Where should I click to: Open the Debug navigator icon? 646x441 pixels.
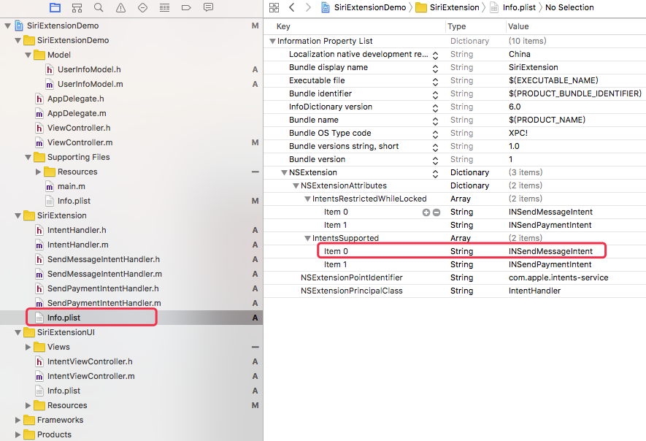pos(164,7)
